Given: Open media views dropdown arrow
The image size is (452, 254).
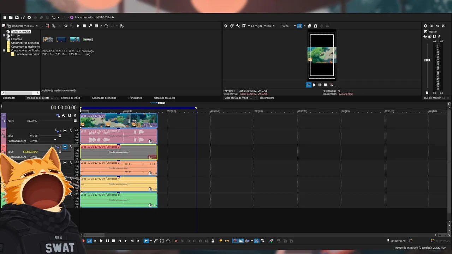Looking at the screenshot, I should [x=101, y=26].
